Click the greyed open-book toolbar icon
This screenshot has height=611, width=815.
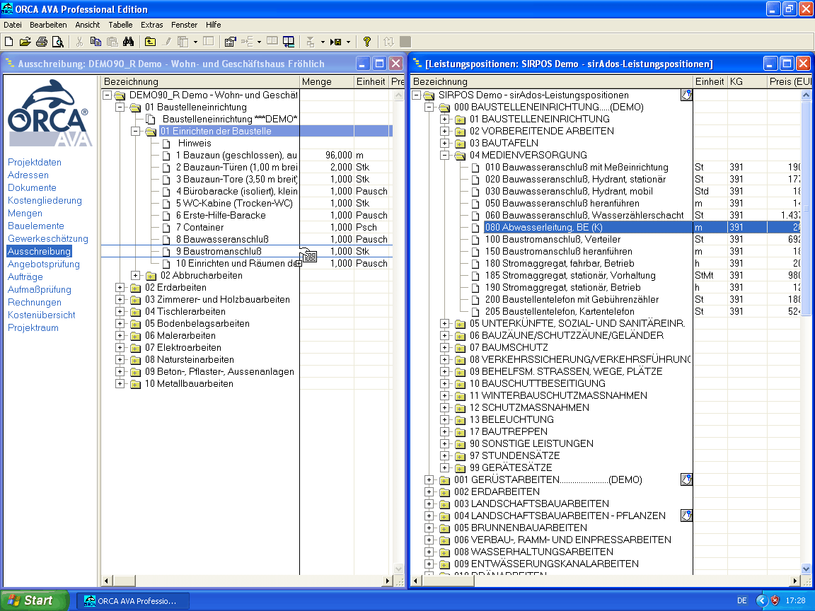point(272,42)
